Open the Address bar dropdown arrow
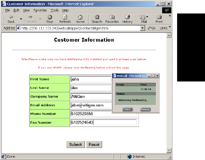The width and height of the screenshot is (205, 160). (143, 28)
